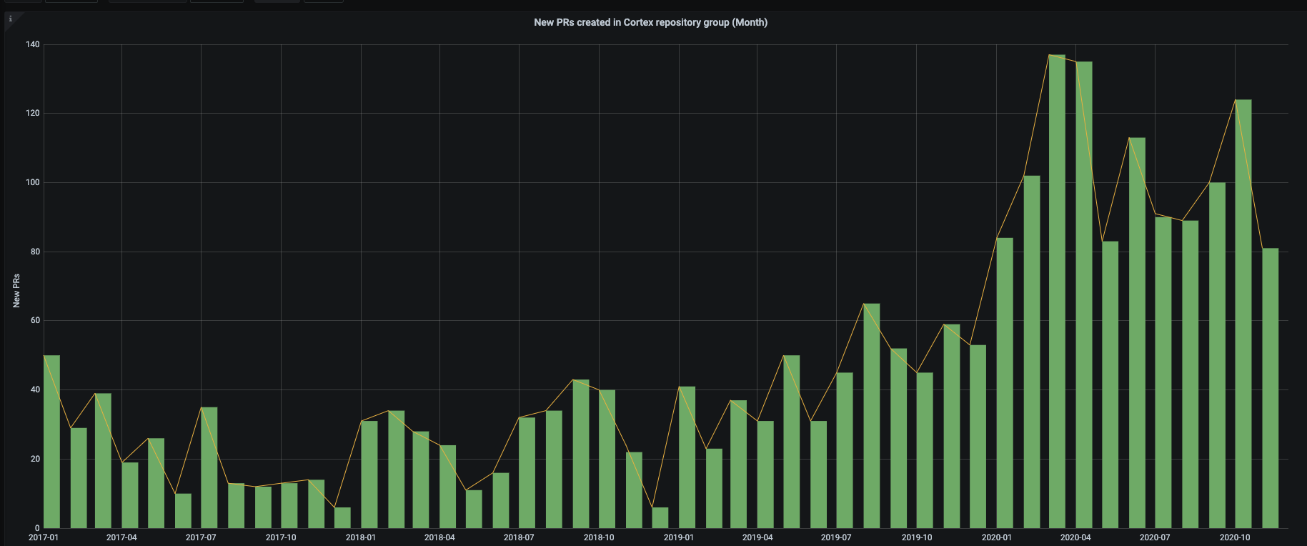The image size is (1307, 546).
Task: Click the bar at 2019-01 tick
Action: [x=687, y=457]
